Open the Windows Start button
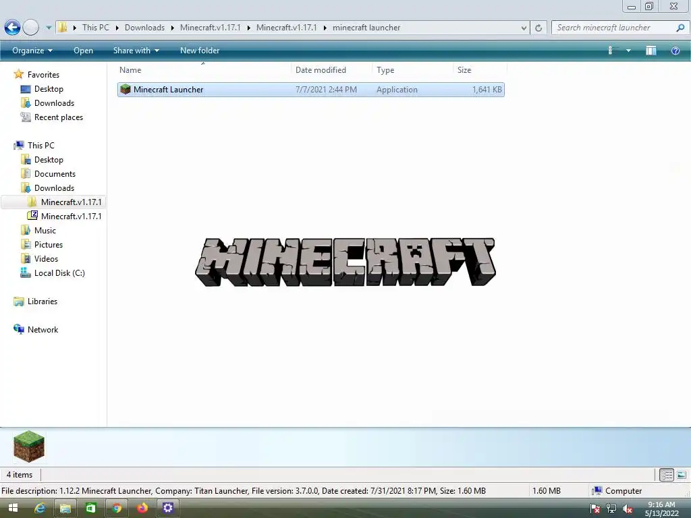Viewport: 691px width, 518px height. pos(13,508)
